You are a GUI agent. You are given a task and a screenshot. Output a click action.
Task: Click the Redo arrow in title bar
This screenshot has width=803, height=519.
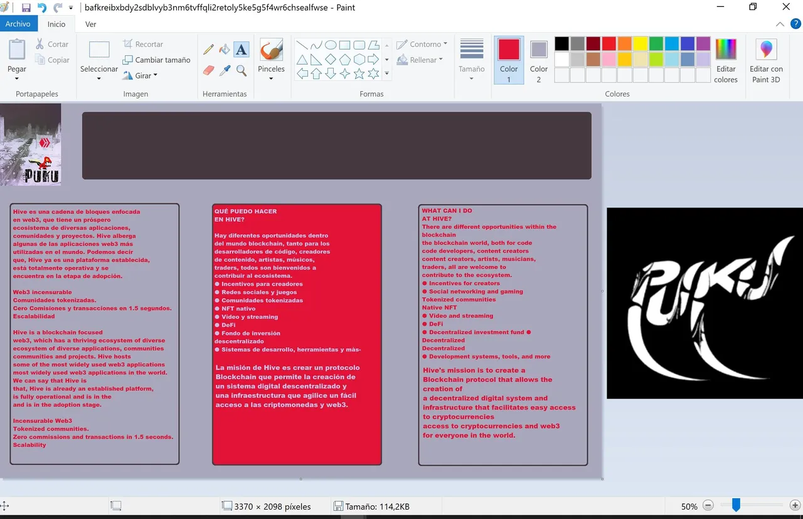pos(58,8)
